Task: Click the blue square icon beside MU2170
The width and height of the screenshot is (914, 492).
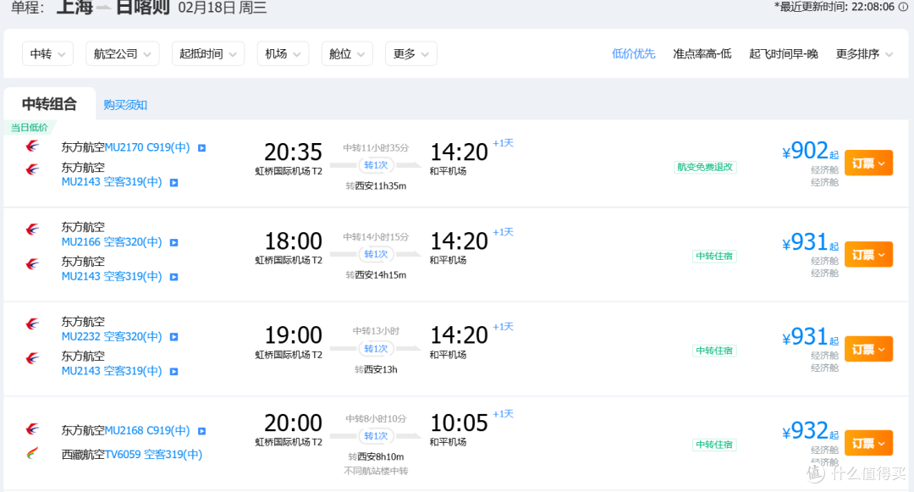Action: coord(201,148)
